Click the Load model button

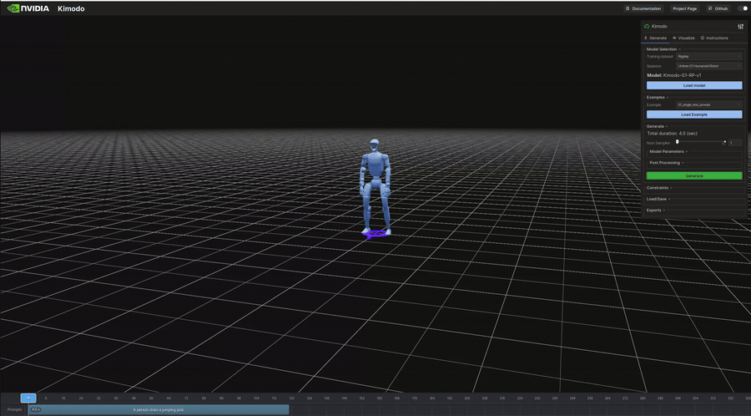[x=694, y=85]
